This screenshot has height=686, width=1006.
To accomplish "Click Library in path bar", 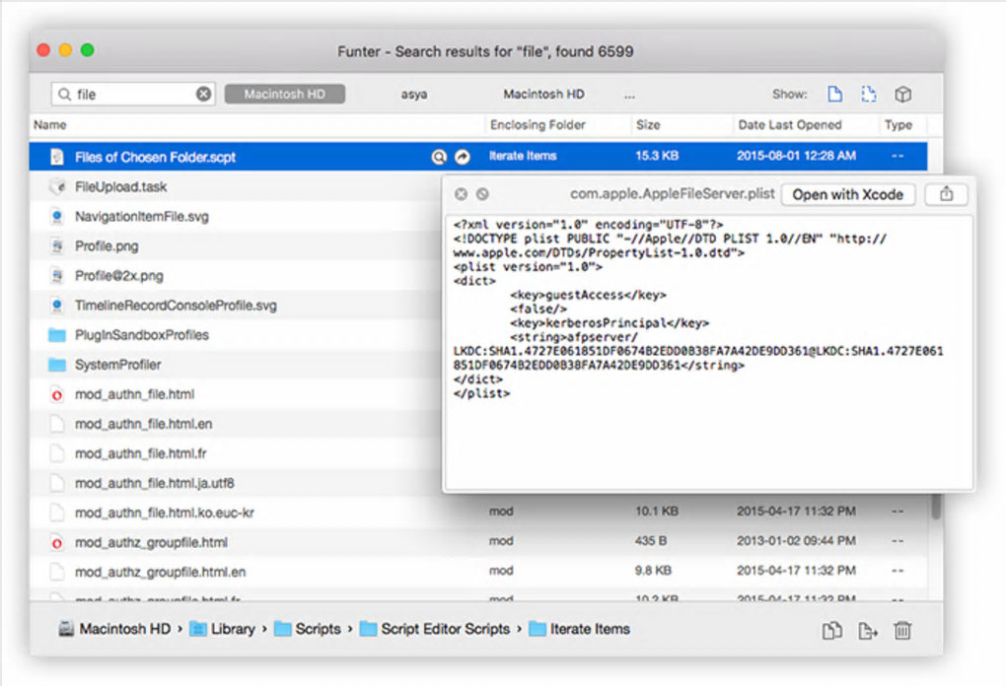I will coord(223,630).
